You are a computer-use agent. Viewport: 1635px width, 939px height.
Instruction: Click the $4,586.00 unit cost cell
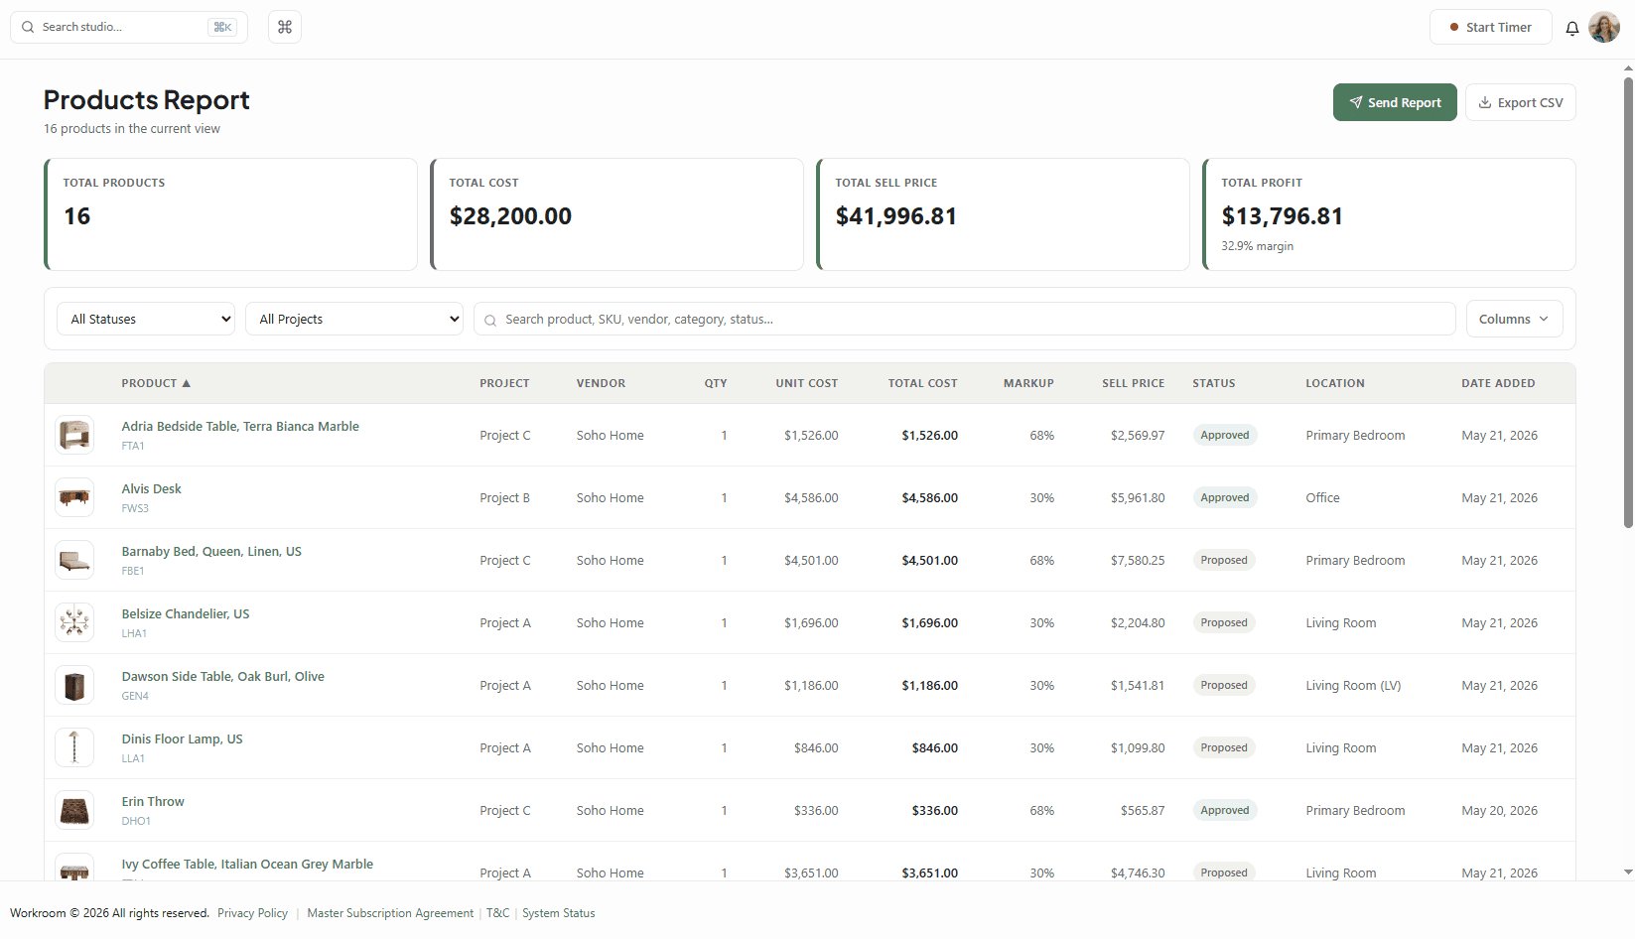click(811, 497)
